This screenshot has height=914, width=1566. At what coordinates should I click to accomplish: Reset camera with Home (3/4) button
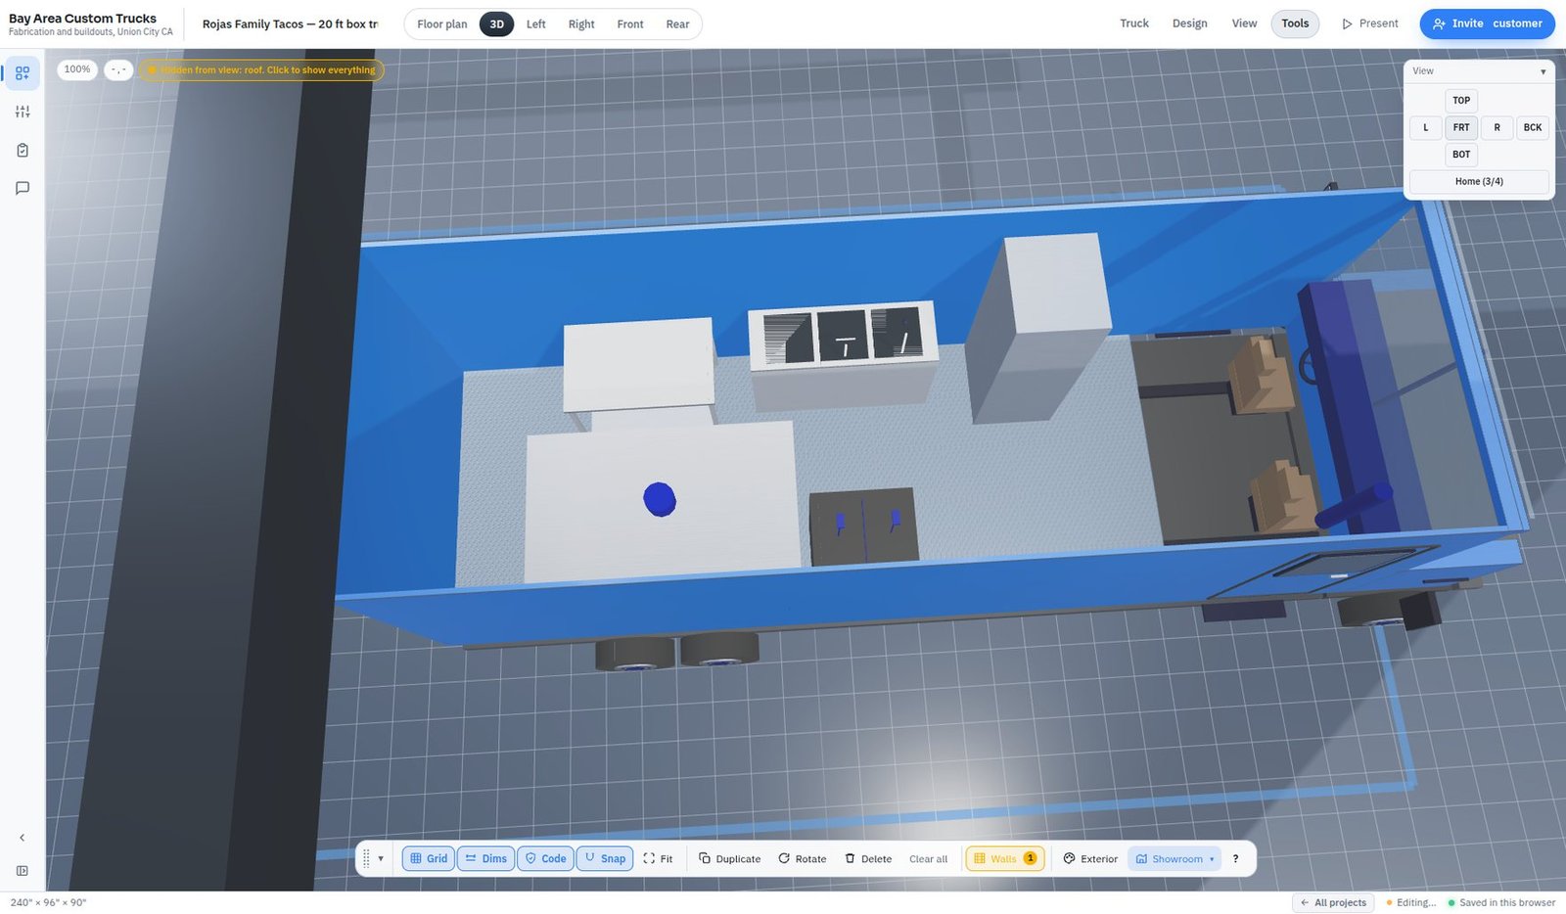point(1479,181)
